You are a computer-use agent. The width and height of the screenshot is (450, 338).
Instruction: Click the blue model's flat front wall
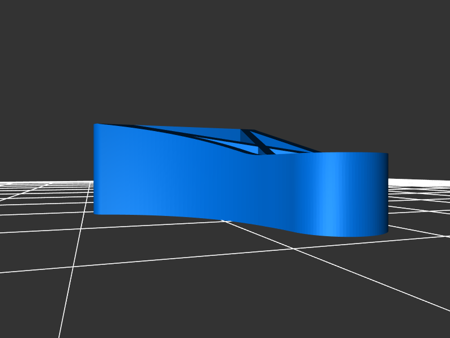tap(169, 174)
